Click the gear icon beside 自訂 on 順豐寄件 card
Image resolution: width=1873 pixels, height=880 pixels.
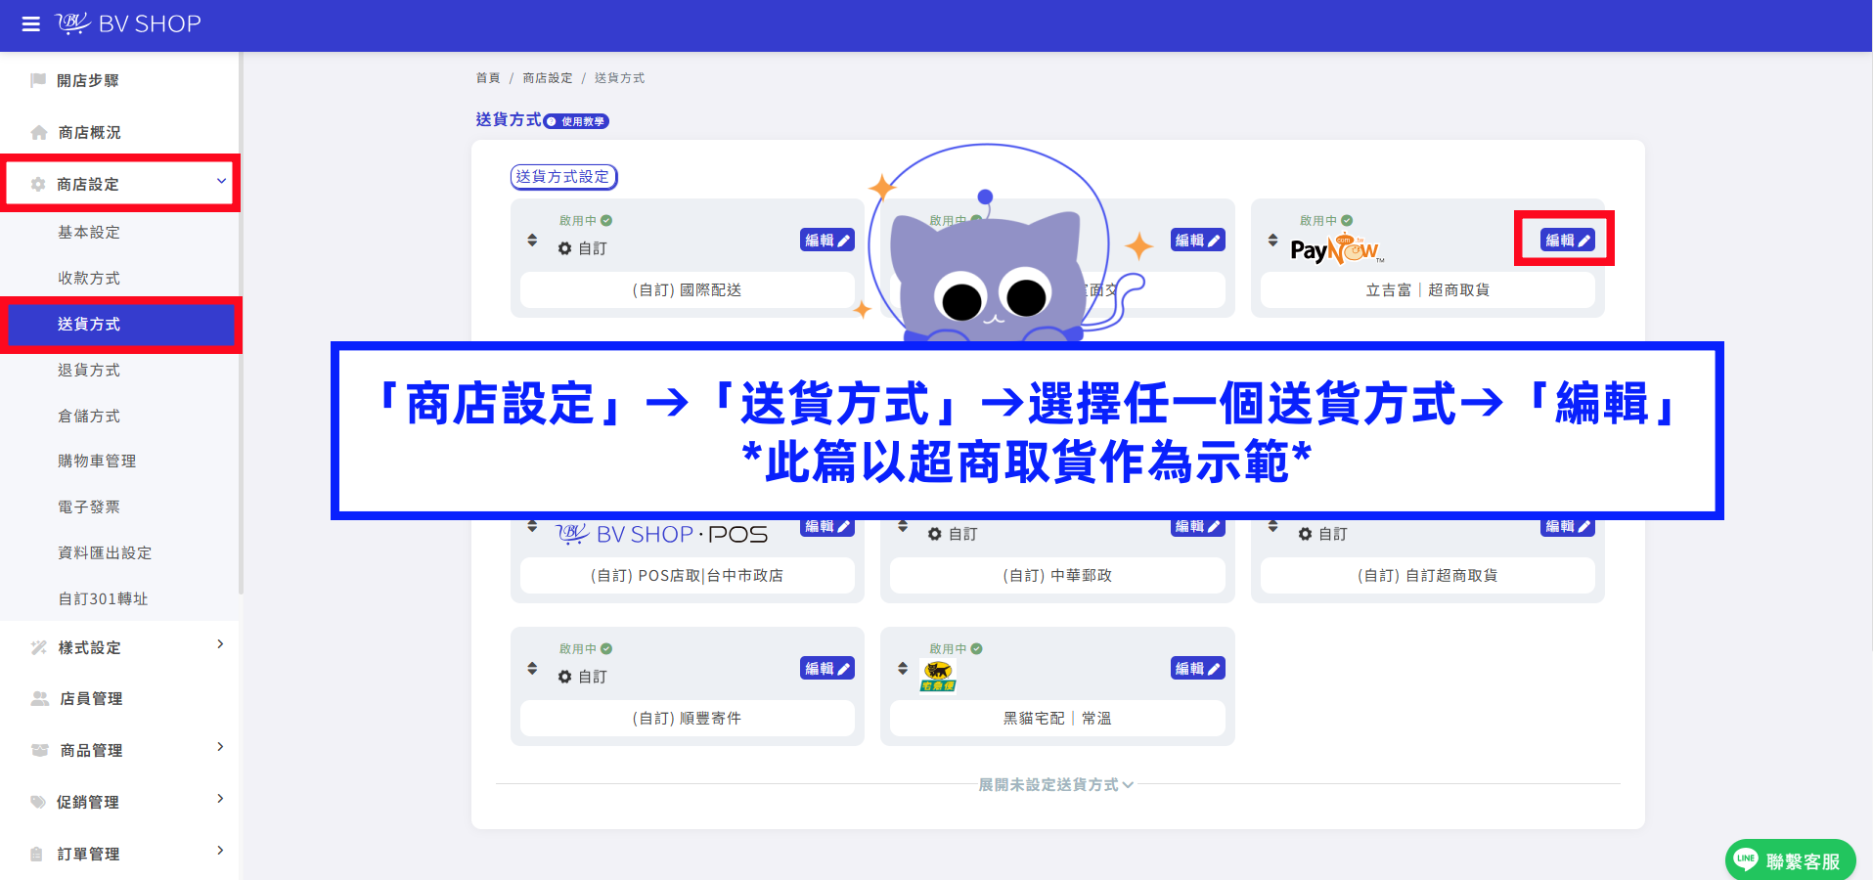(x=564, y=677)
